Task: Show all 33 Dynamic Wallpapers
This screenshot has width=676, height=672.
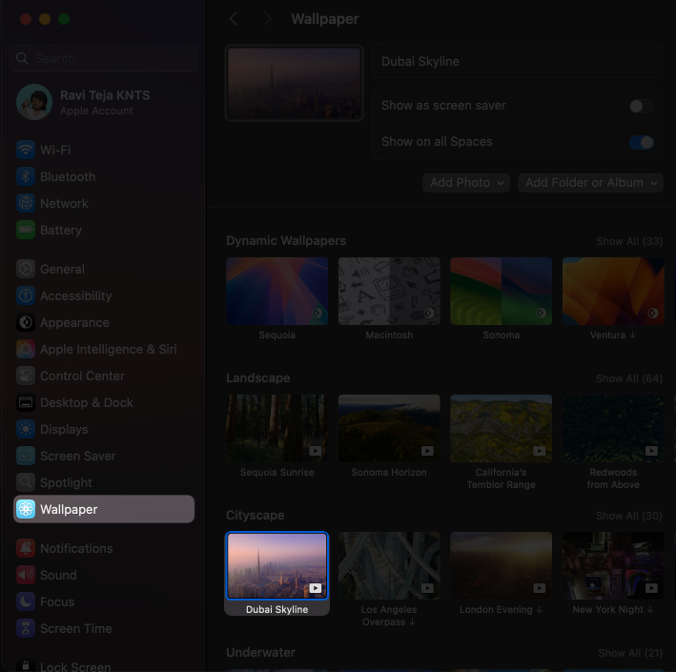Action: tap(629, 241)
